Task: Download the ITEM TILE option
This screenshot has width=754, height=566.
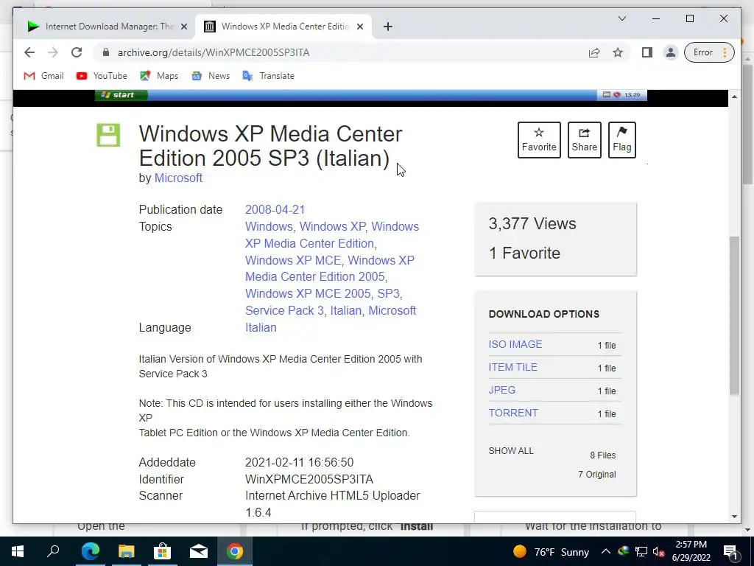Action: click(x=512, y=367)
